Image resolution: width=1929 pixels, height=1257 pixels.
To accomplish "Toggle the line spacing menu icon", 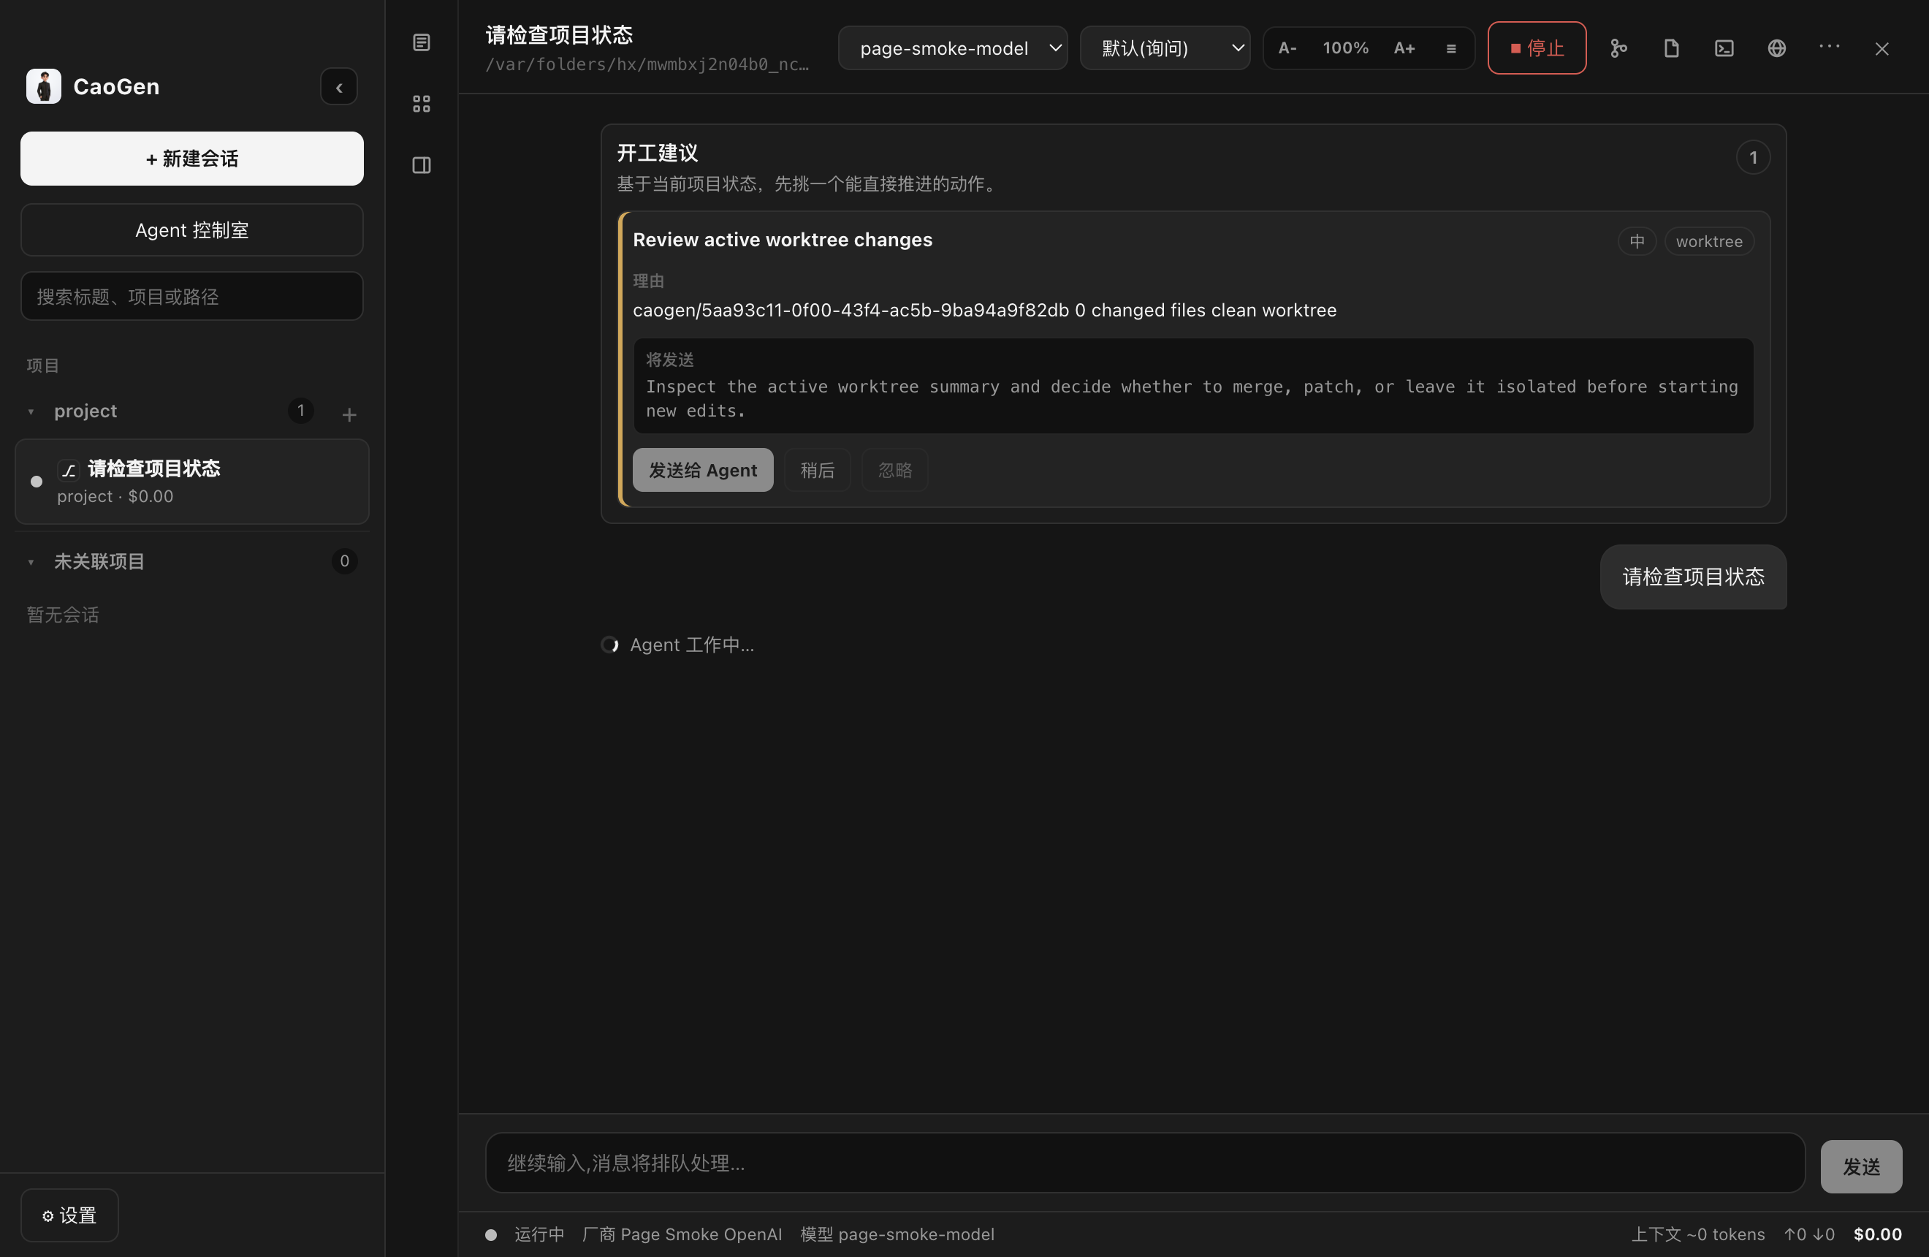I will [1451, 49].
